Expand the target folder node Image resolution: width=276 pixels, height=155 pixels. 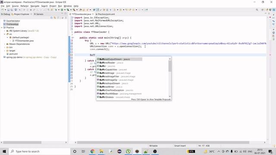(5, 51)
